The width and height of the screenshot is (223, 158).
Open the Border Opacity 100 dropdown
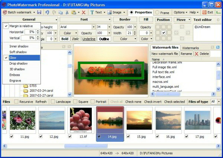[135, 27]
